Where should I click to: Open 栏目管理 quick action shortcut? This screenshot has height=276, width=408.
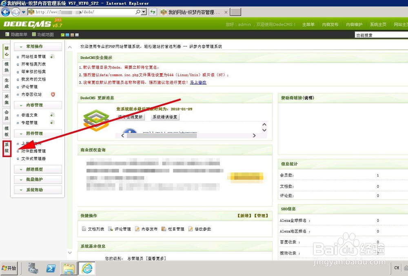(173, 229)
